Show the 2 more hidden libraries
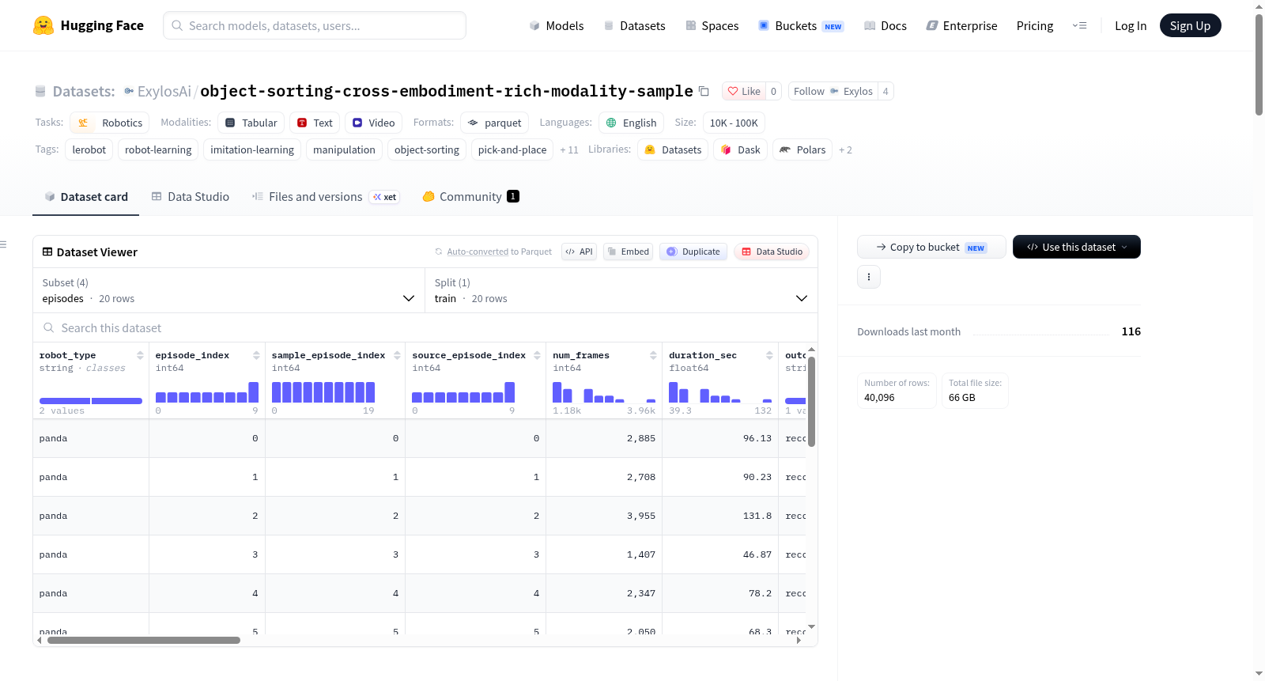The height and width of the screenshot is (681, 1265). [845, 149]
